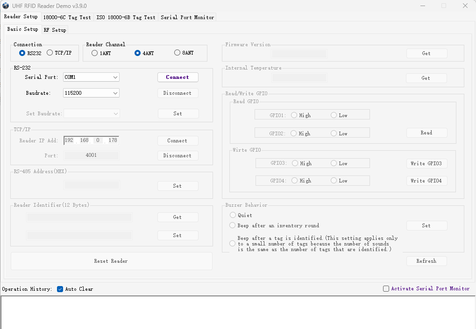Click the Operation History log area
Image resolution: width=476 pixels, height=329 pixels.
point(238,313)
